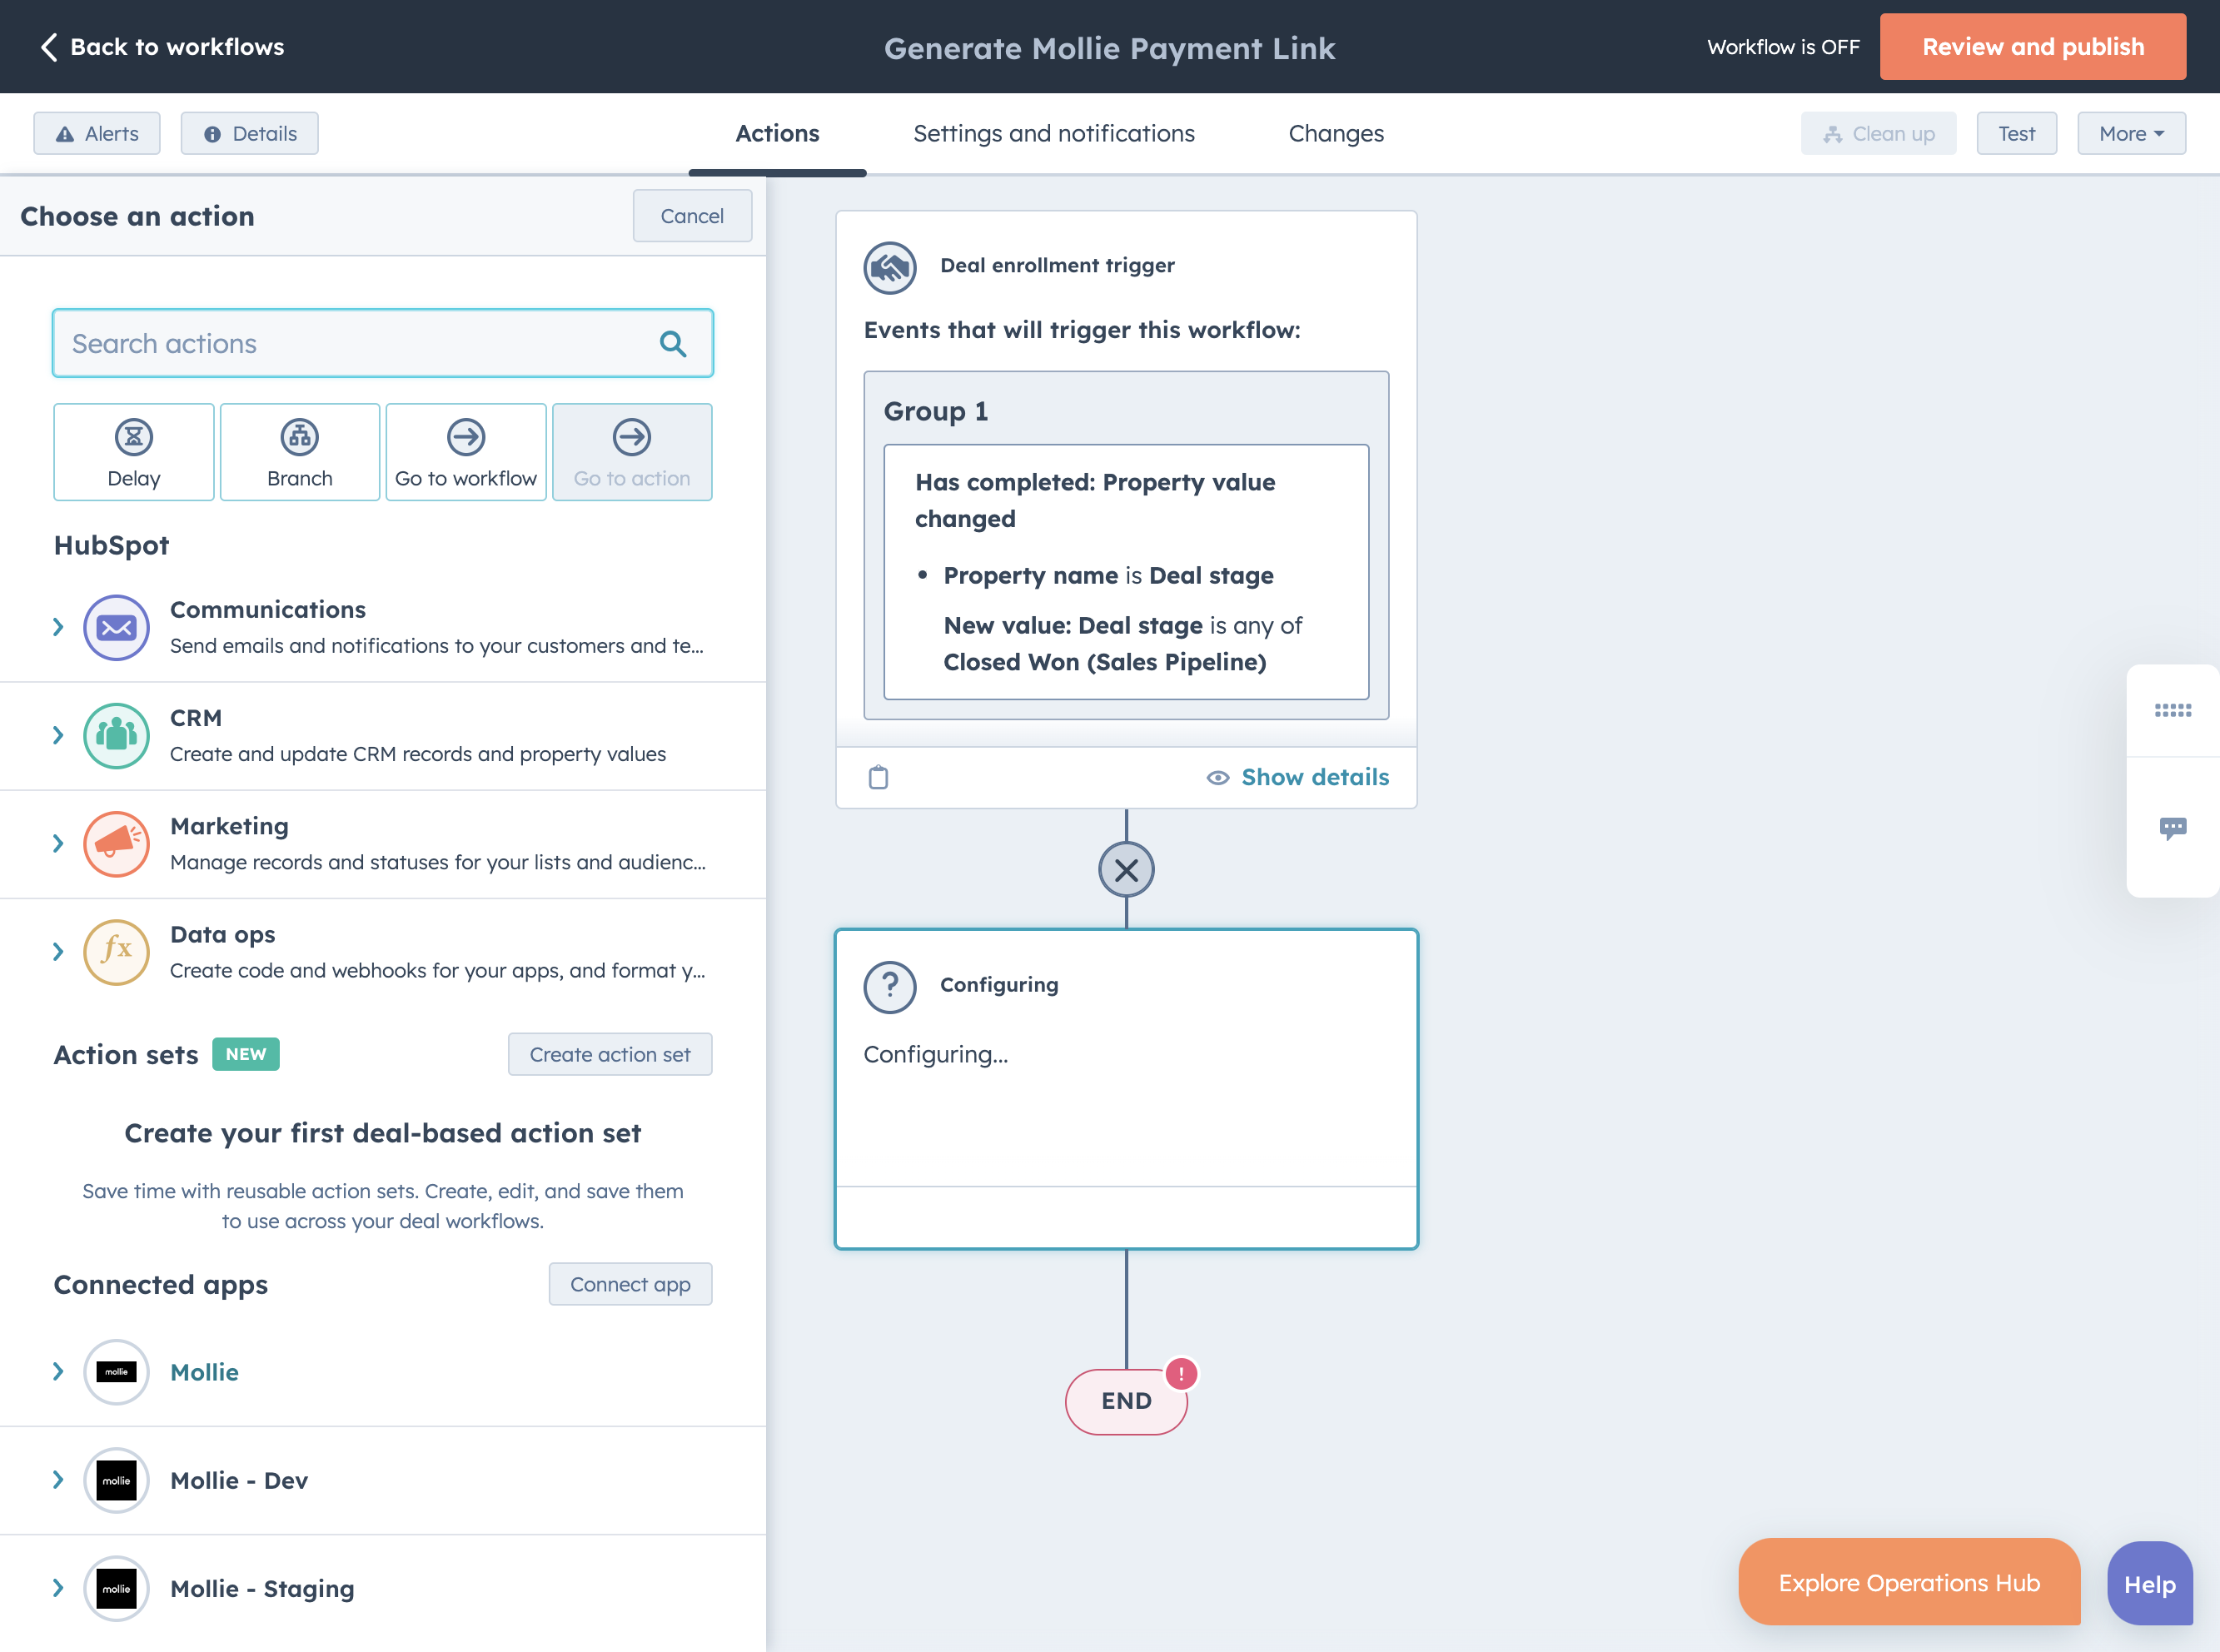
Task: Click the deal enrollment trigger handshake icon
Action: coord(890,267)
